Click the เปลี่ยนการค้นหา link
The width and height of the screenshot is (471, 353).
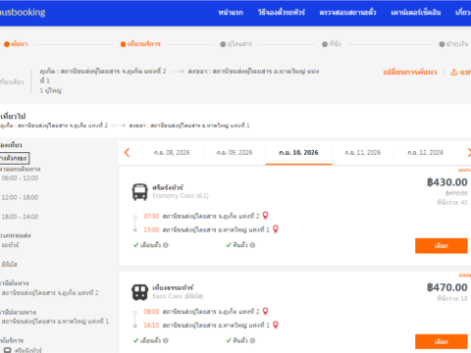(410, 72)
